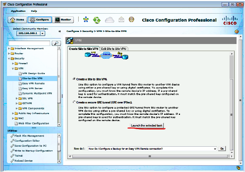Click the Go button
The height and width of the screenshot is (172, 245).
222,149
